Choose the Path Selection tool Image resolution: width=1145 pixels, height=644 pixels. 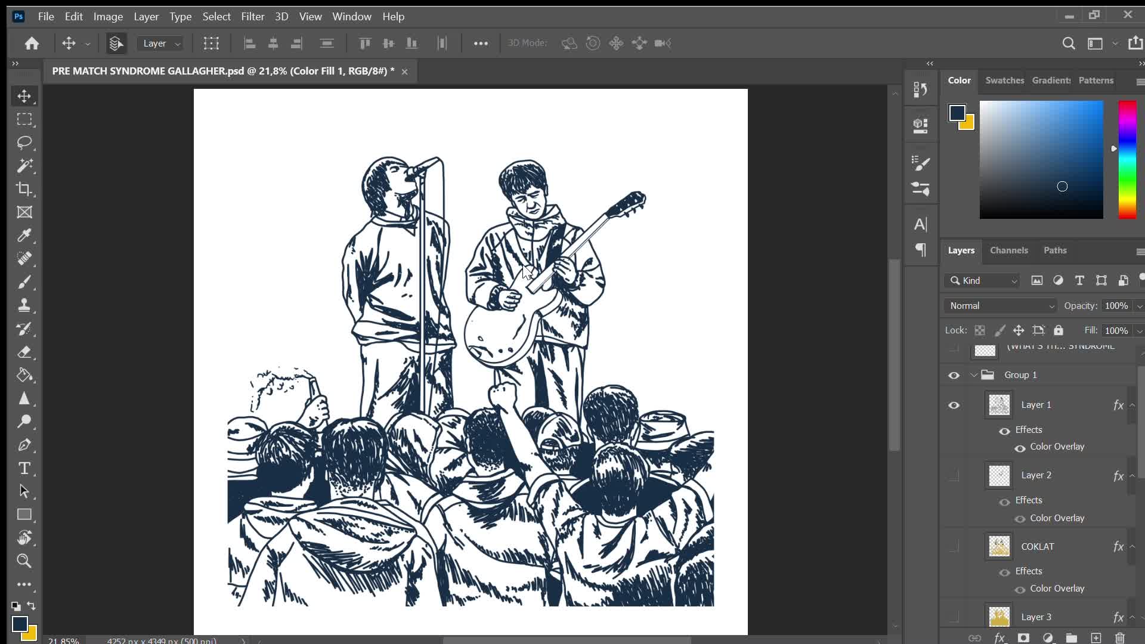point(24,491)
